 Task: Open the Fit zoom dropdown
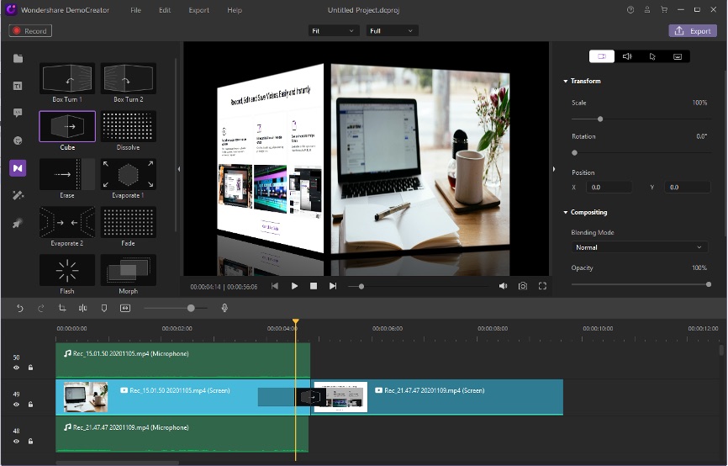click(334, 31)
